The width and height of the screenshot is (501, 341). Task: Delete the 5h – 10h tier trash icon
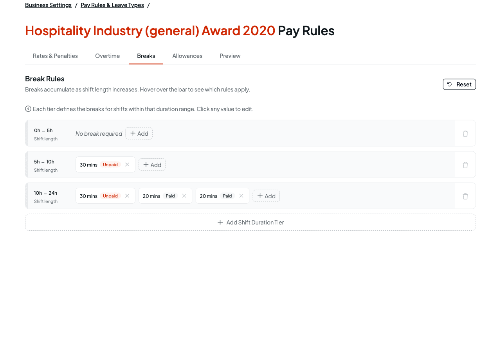point(465,165)
